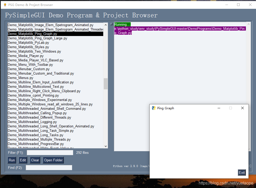Click the file list scroll down arrow
Image resolution: width=256 pixels, height=188 pixels.
point(106,146)
